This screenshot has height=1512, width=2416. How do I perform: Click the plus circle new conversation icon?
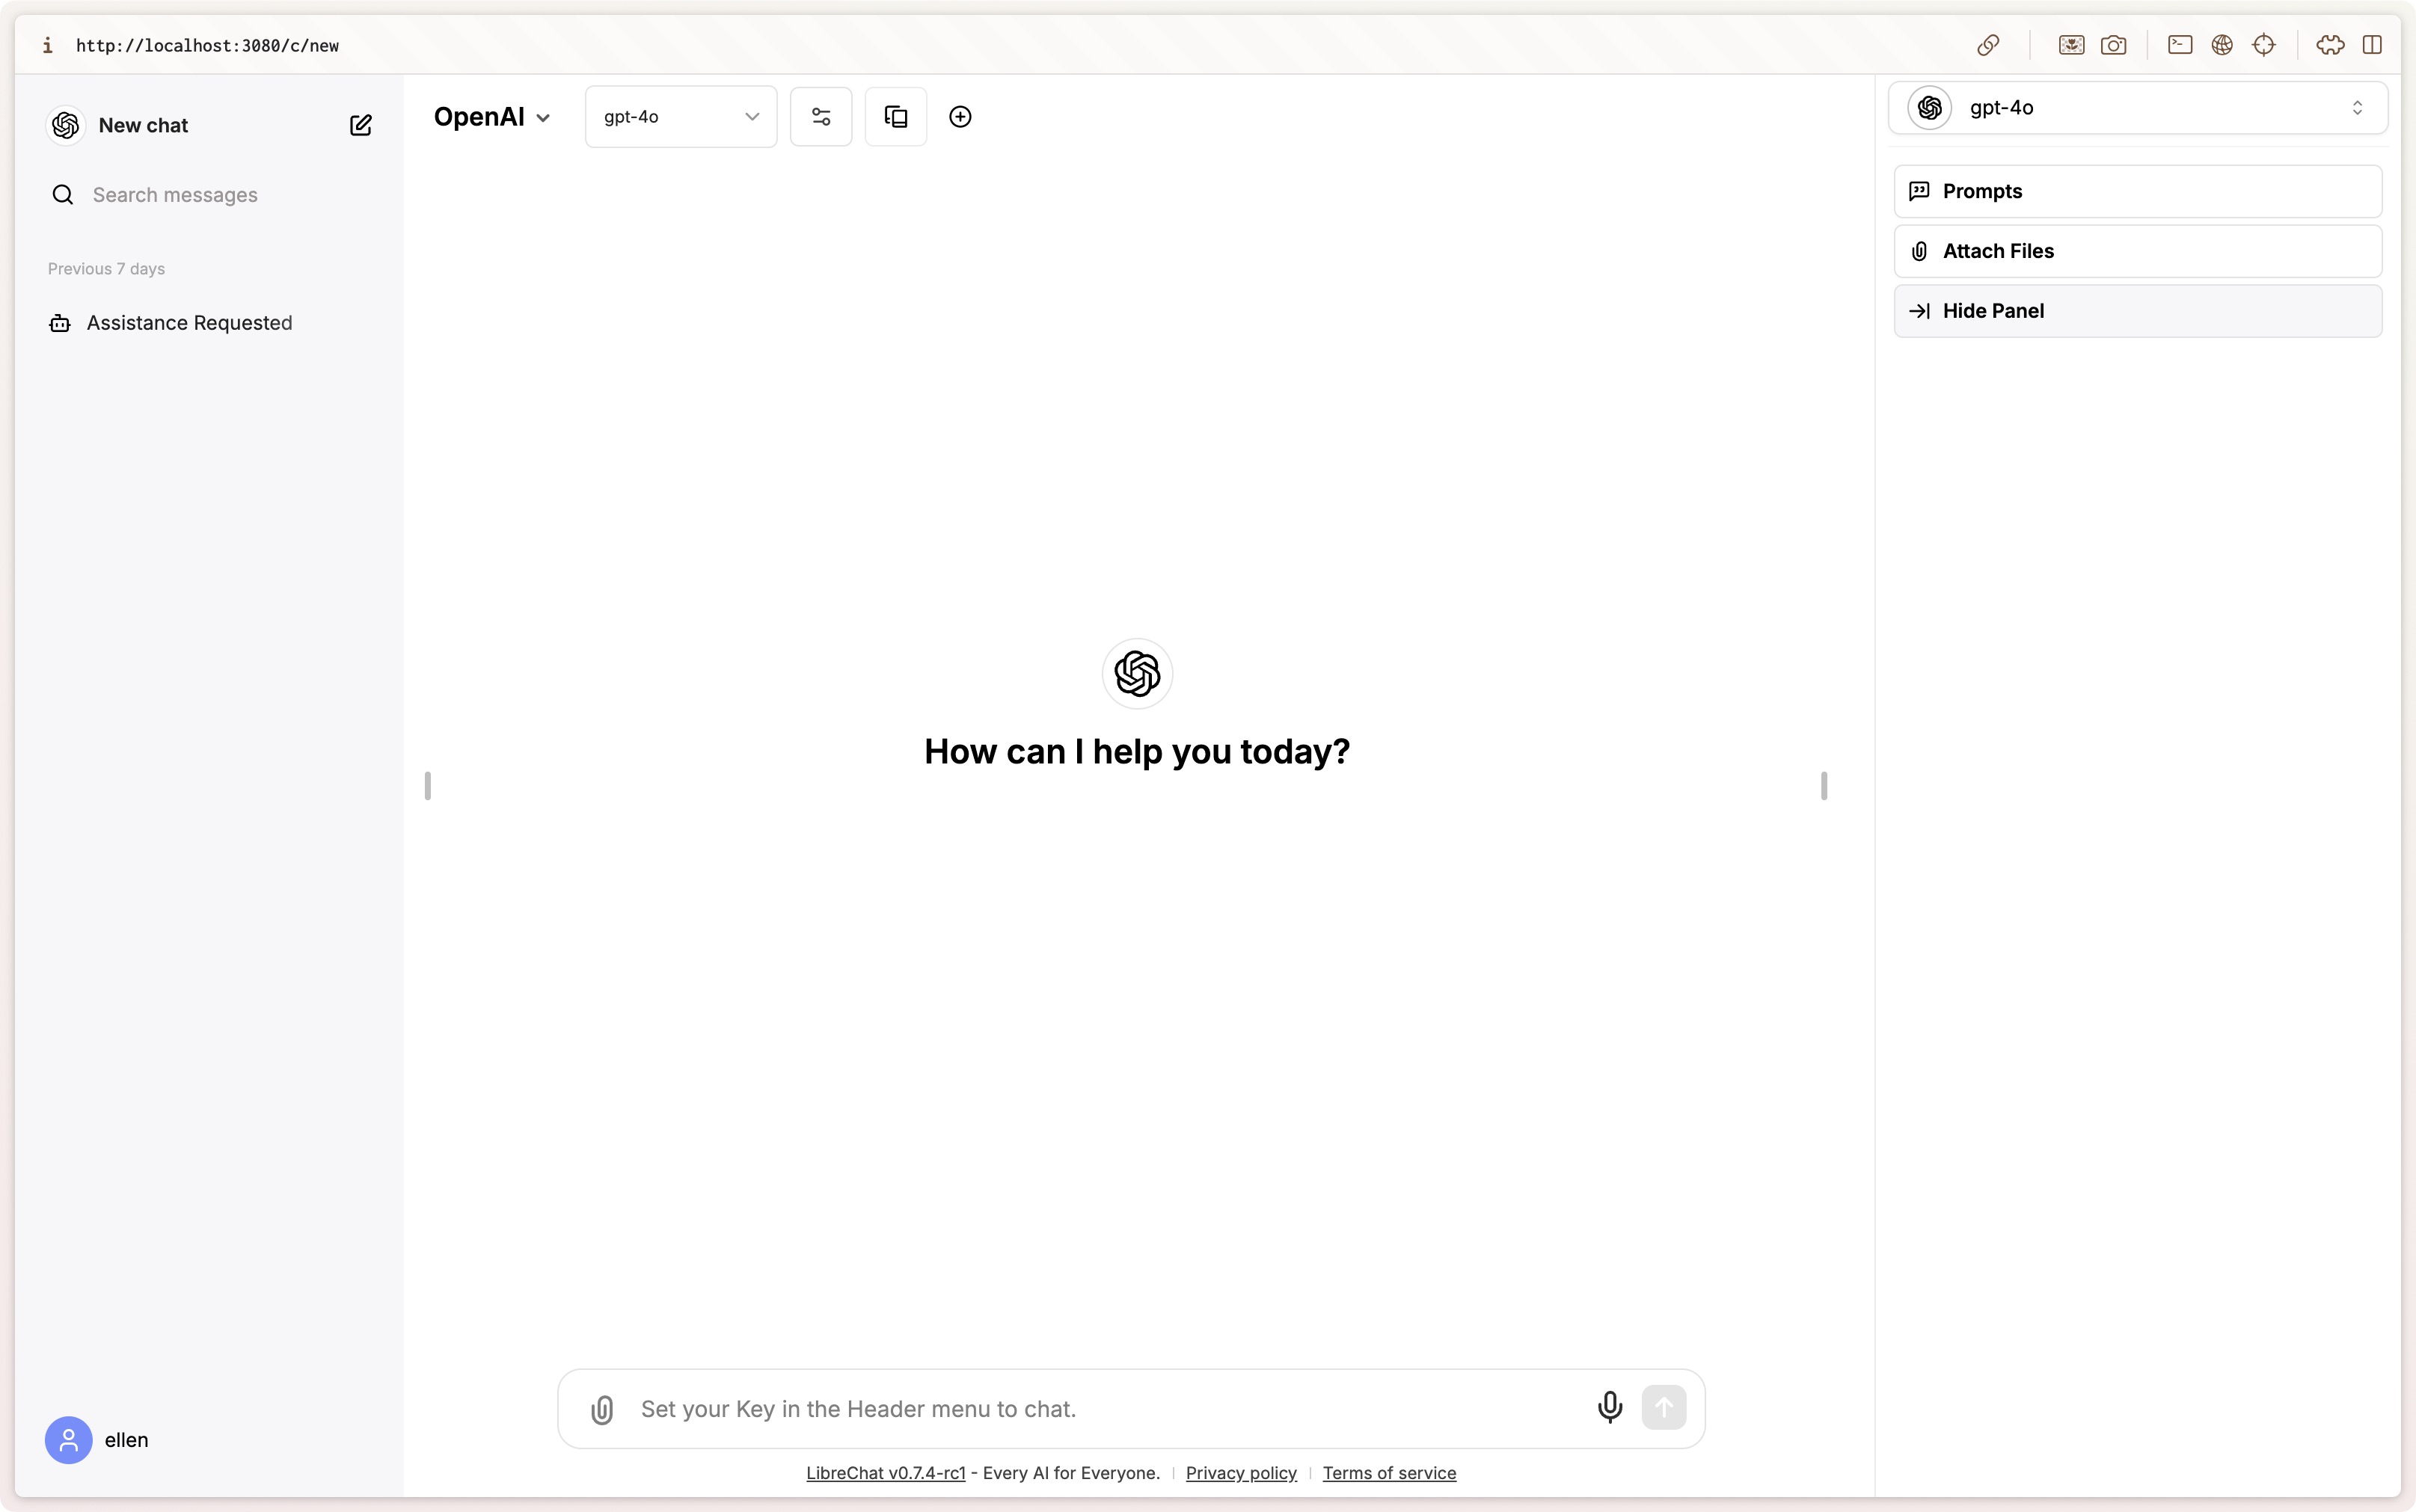(x=960, y=117)
